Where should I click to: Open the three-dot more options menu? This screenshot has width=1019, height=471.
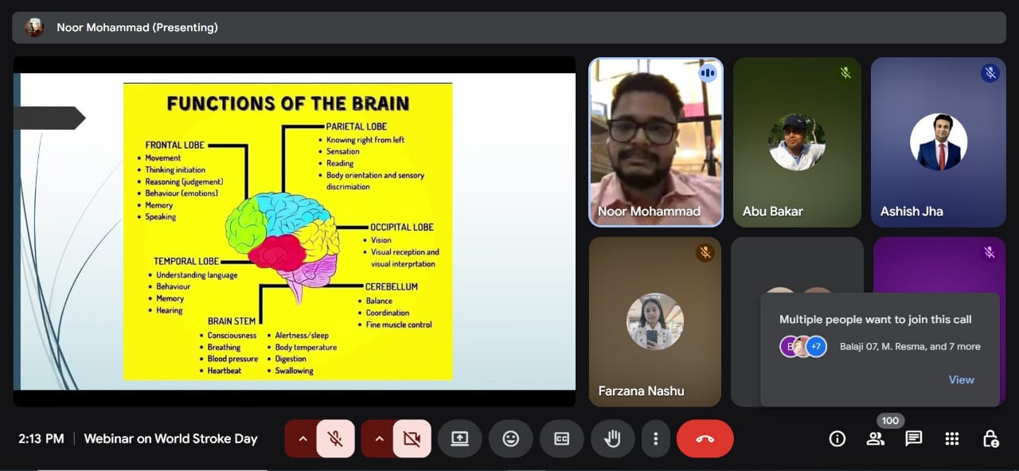(655, 438)
